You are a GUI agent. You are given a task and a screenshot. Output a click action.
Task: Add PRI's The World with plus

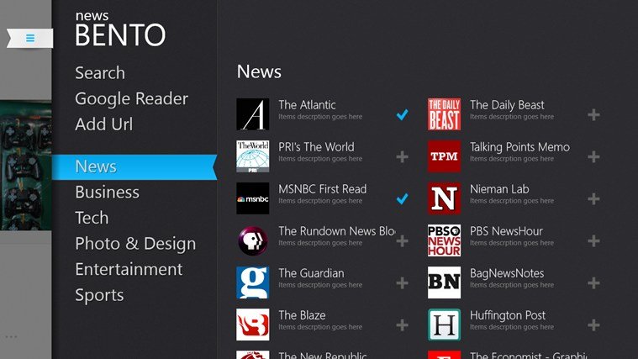402,156
